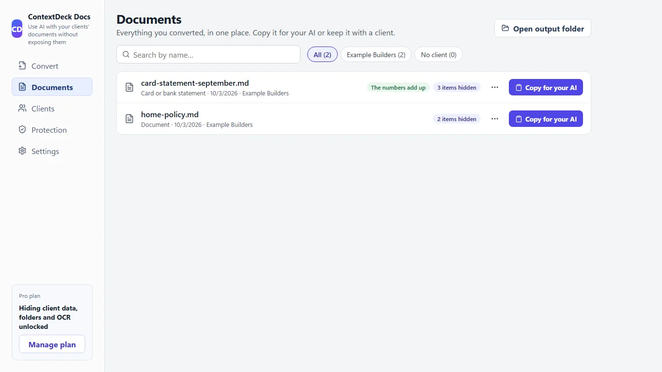This screenshot has width=662, height=372.
Task: Filter by Example Builders (2)
Action: [x=376, y=55]
